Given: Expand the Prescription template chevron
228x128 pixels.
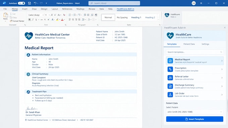Looking at the screenshot, I should click(x=222, y=69).
